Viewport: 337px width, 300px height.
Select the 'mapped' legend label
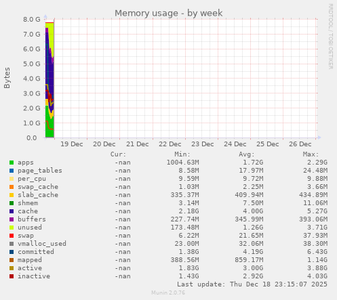[x=30, y=260]
